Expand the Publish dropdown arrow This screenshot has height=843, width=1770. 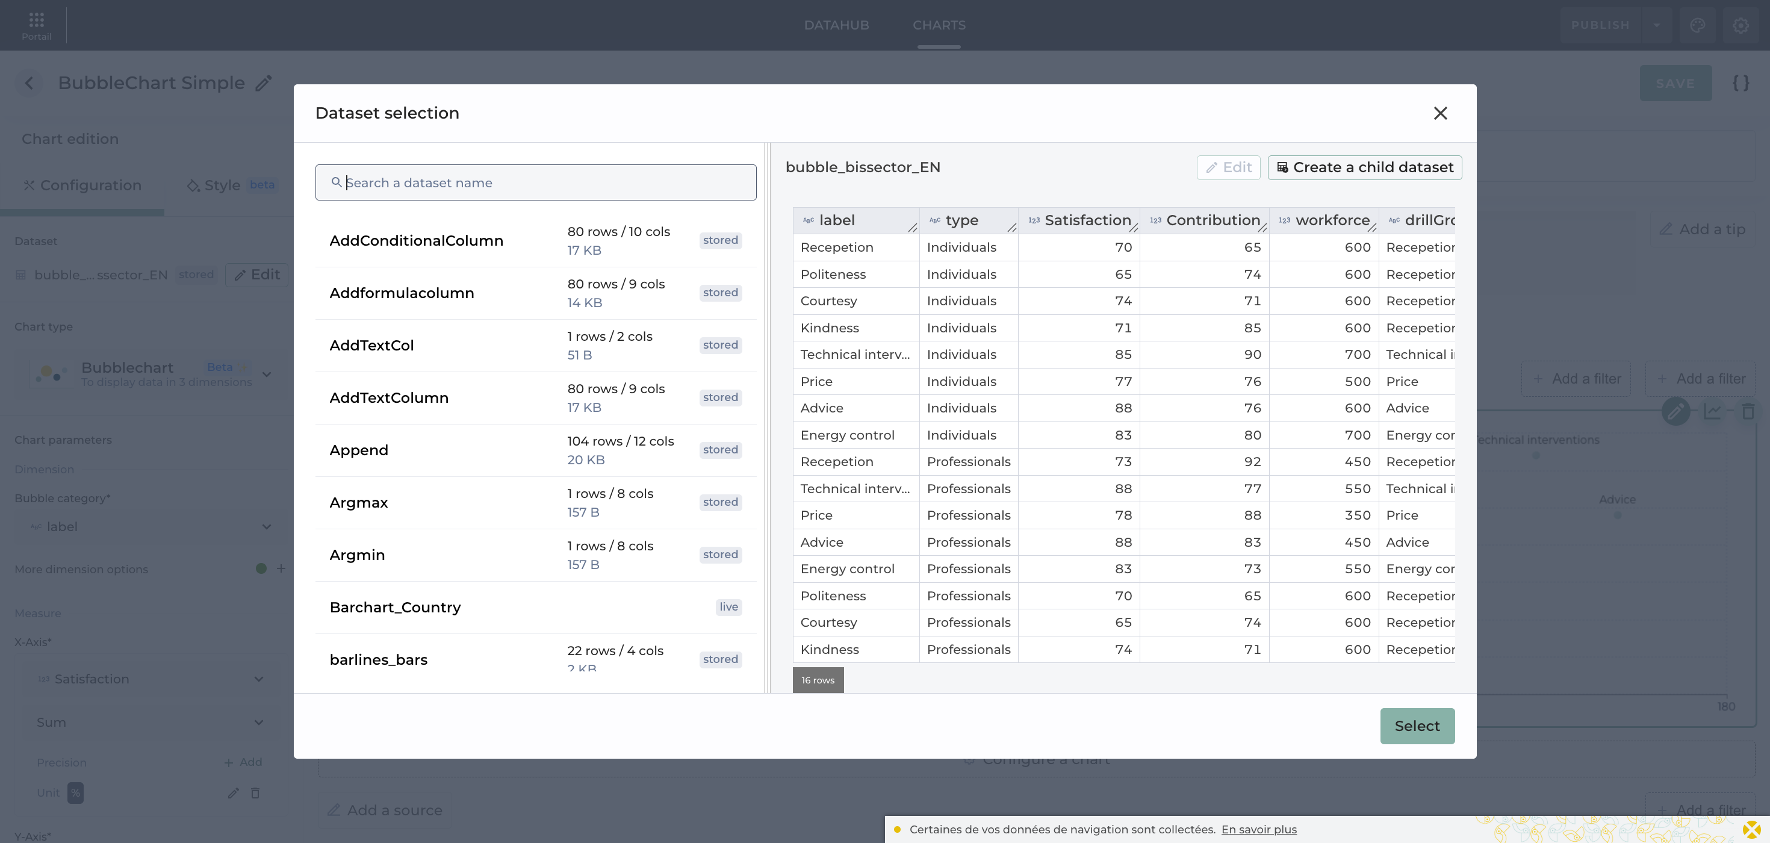(x=1657, y=25)
